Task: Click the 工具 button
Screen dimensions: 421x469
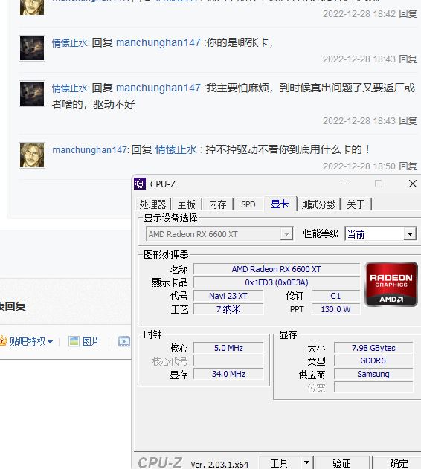Action: (279, 463)
